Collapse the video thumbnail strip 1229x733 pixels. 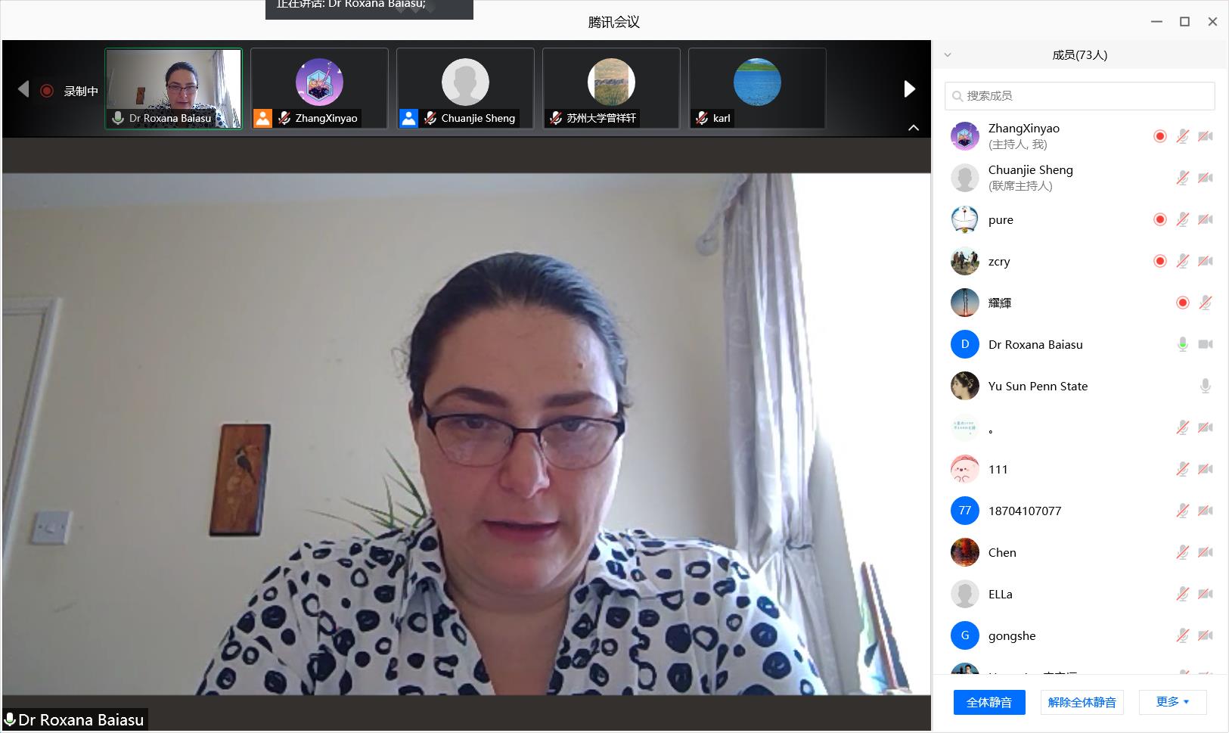coord(913,128)
